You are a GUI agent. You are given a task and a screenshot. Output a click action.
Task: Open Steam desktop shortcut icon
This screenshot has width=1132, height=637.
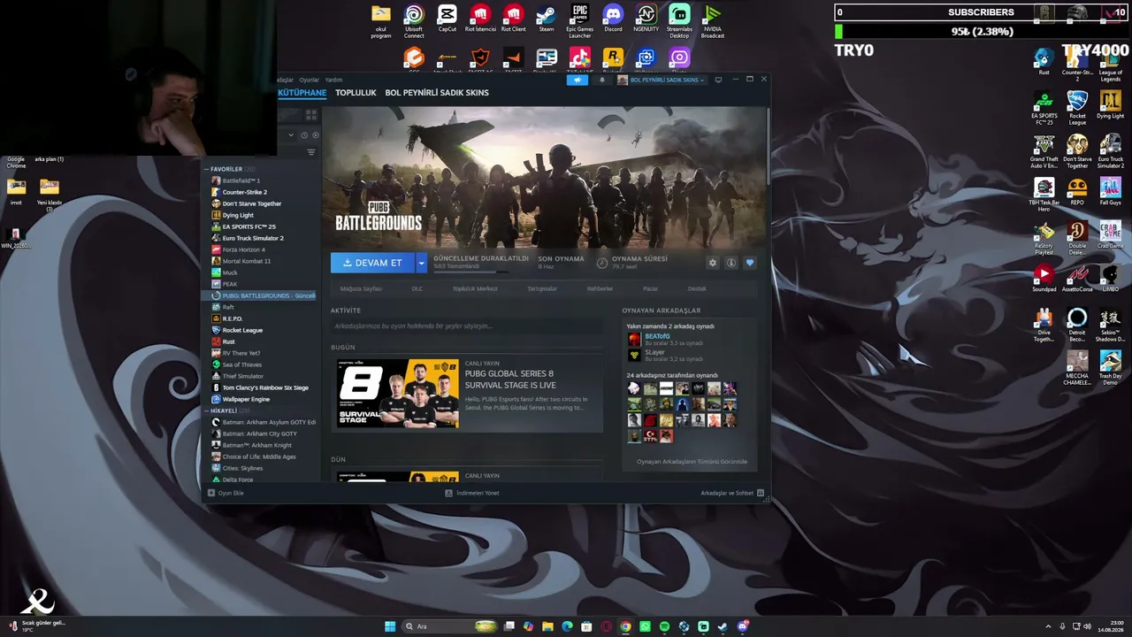(547, 20)
